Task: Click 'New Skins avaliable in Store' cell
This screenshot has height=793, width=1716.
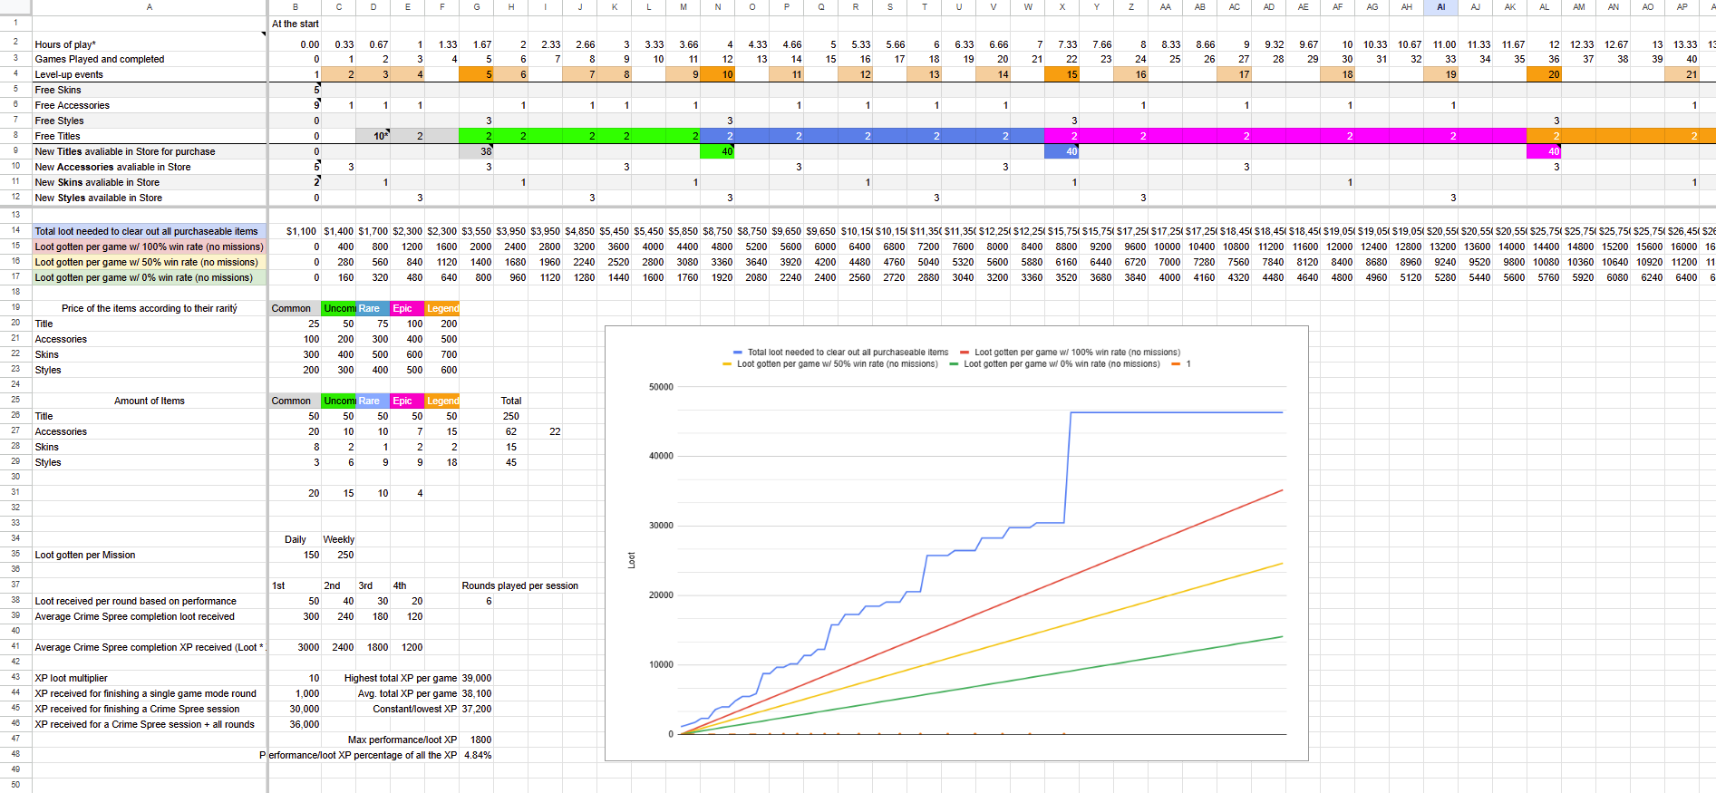Action: 150,182
